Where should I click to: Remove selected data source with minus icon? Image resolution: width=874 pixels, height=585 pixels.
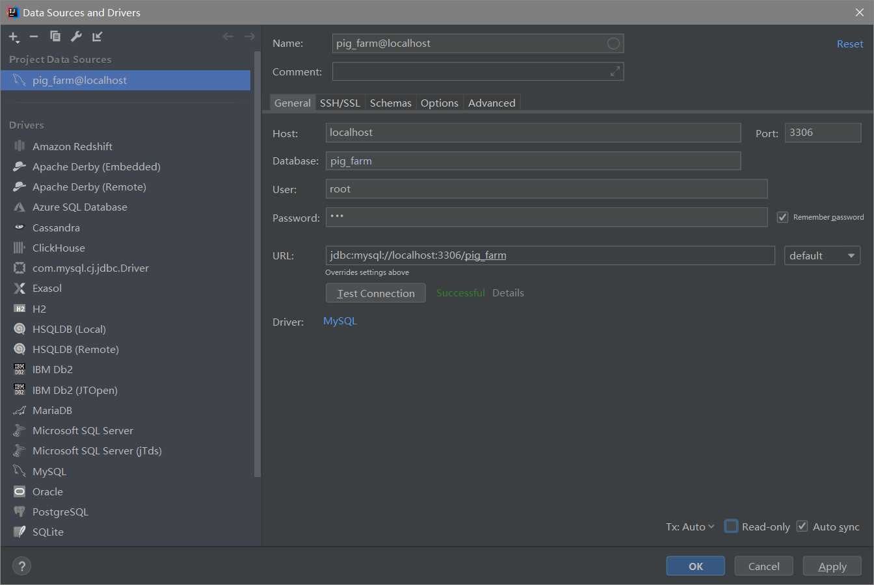[34, 36]
